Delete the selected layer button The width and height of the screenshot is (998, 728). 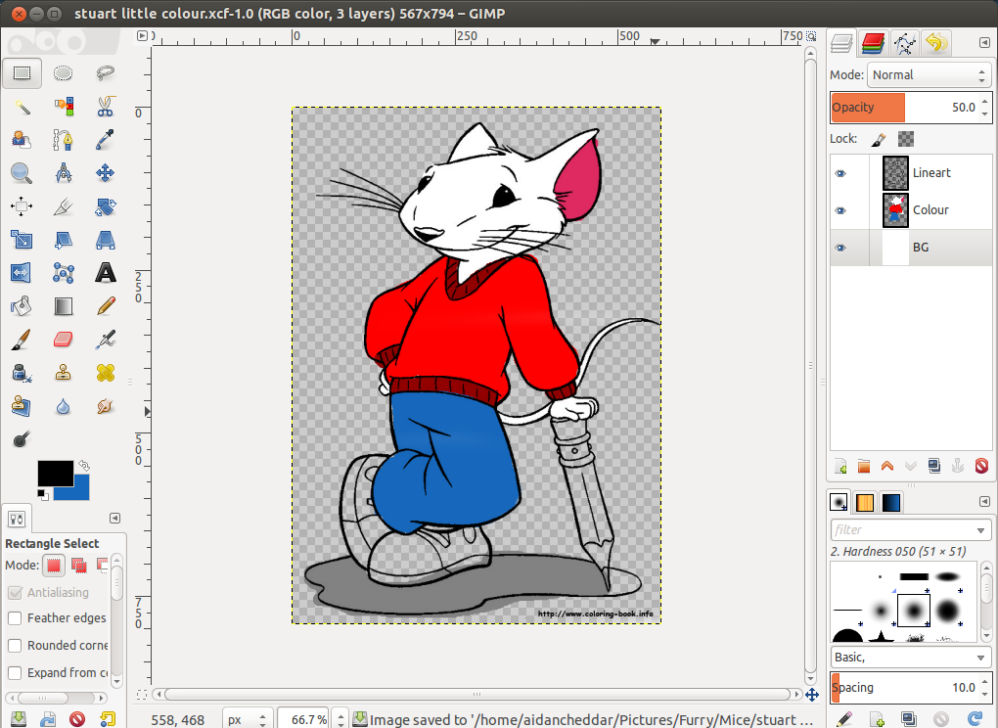(981, 467)
